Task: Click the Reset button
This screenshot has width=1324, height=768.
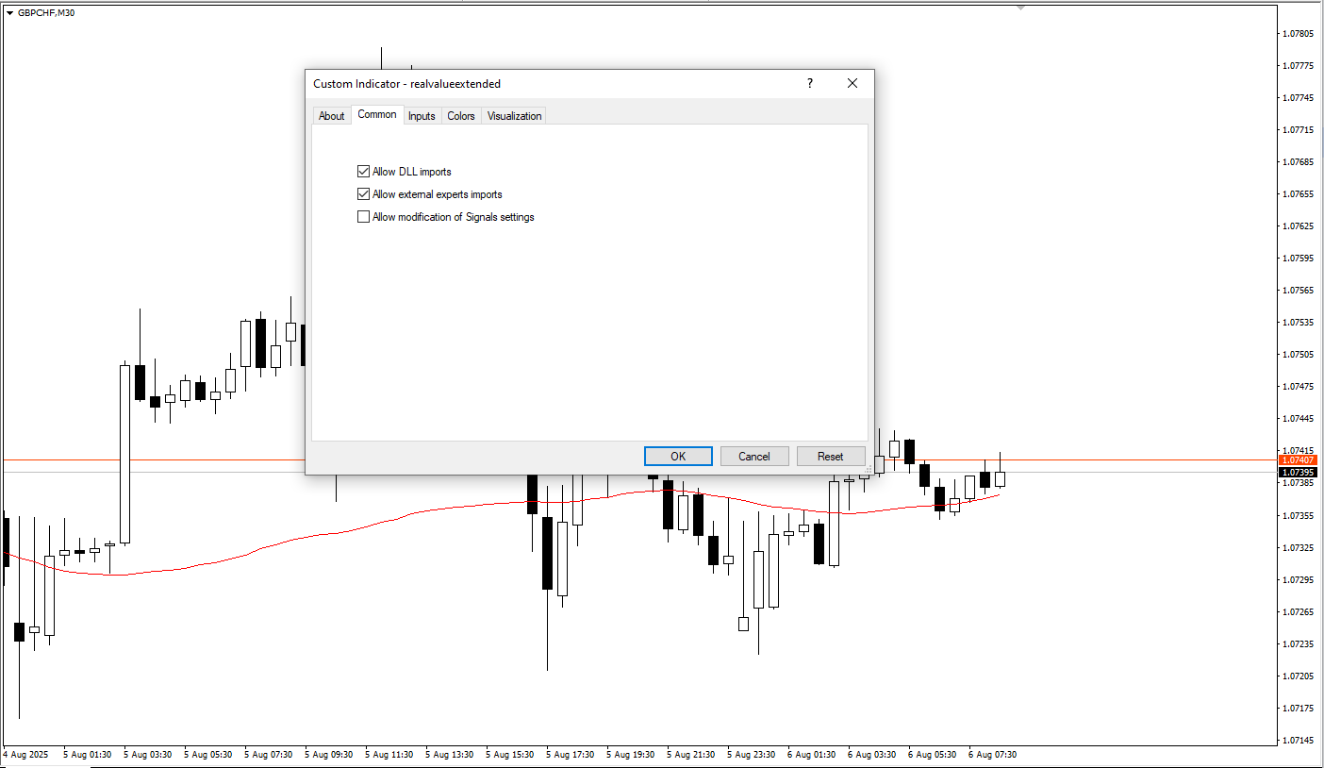Action: [831, 456]
